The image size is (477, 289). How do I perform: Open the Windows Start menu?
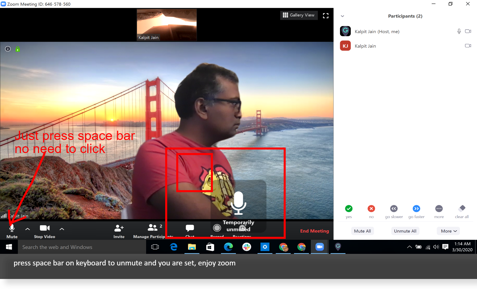pyautogui.click(x=9, y=247)
